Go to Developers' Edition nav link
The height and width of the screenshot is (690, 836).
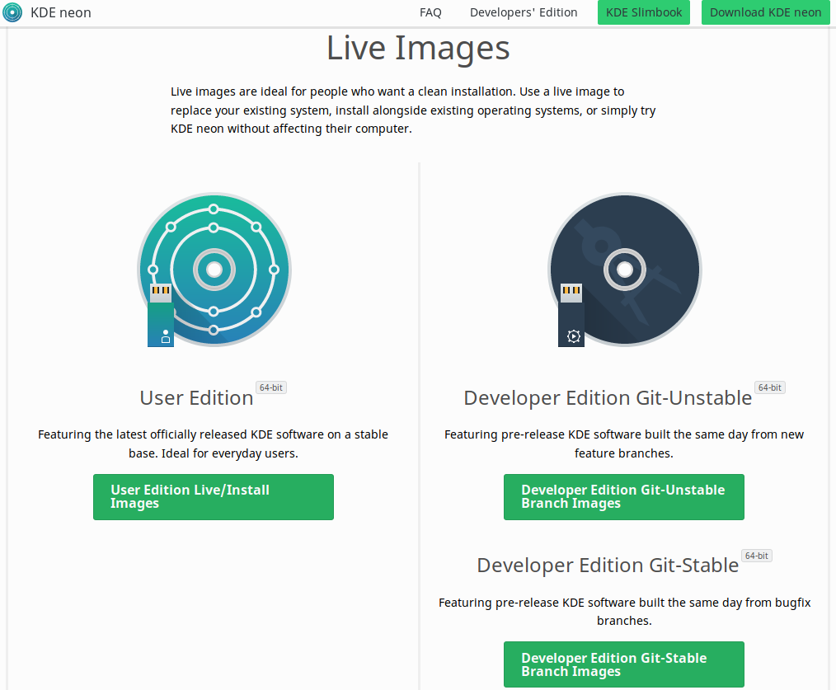tap(523, 12)
